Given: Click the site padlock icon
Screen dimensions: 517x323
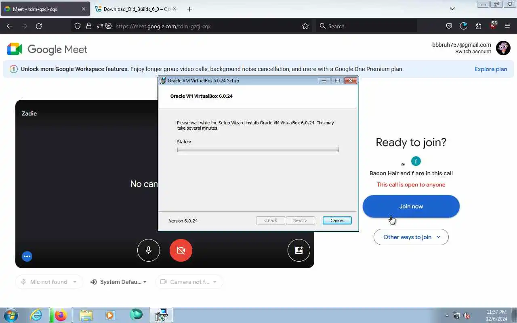Looking at the screenshot, I should pyautogui.click(x=89, y=26).
